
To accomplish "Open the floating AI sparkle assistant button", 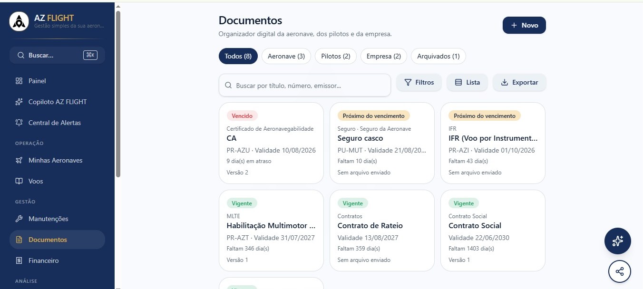I will click(618, 241).
